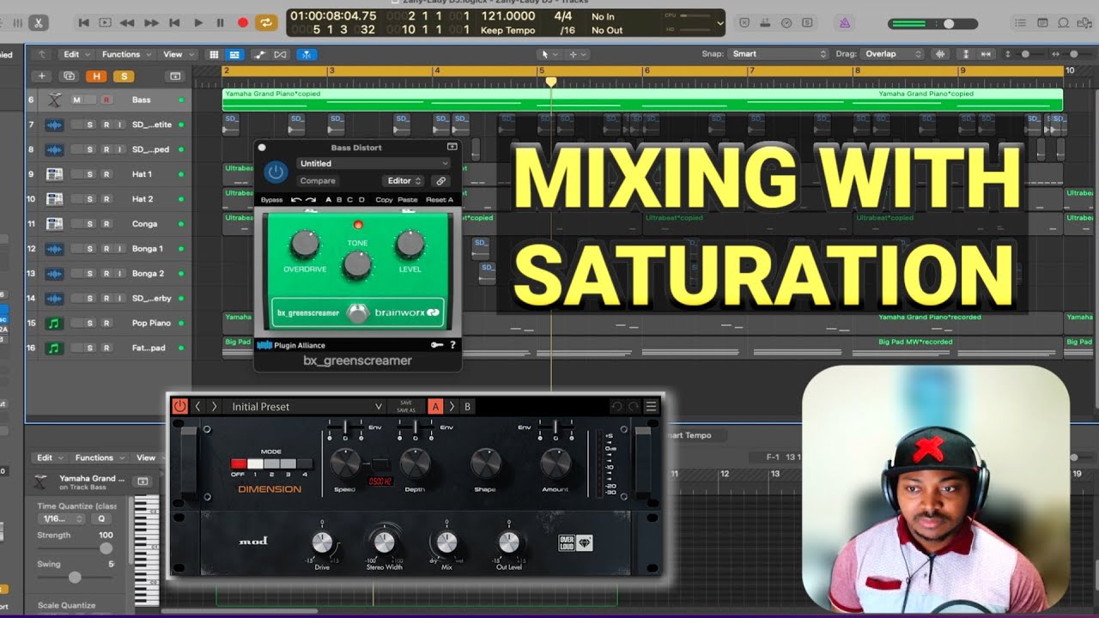Record-enable the Bonga 2 track
The height and width of the screenshot is (618, 1099).
click(106, 274)
